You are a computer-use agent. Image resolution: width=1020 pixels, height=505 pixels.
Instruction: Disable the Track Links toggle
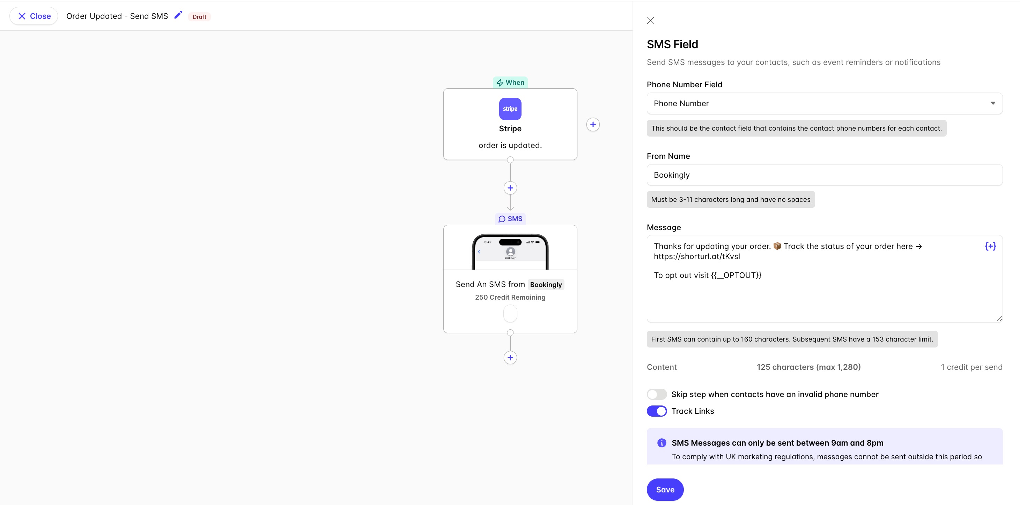point(657,411)
